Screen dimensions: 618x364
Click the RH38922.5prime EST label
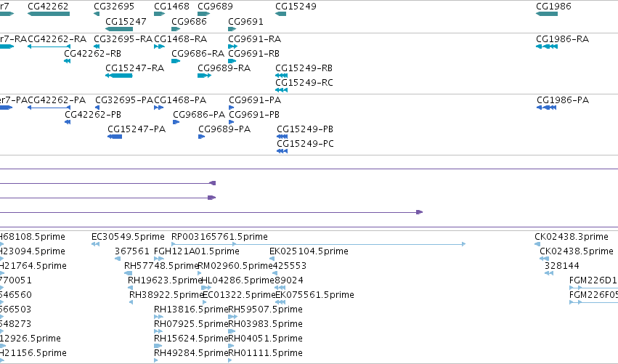click(x=166, y=295)
